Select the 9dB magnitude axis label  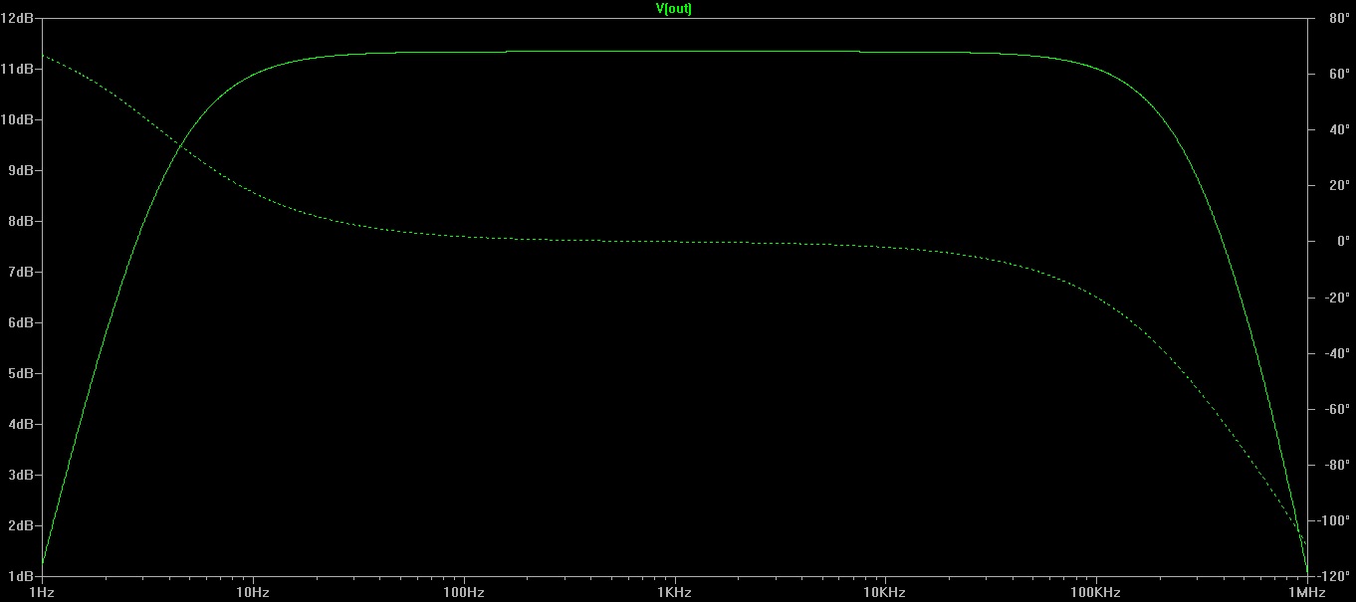point(22,170)
